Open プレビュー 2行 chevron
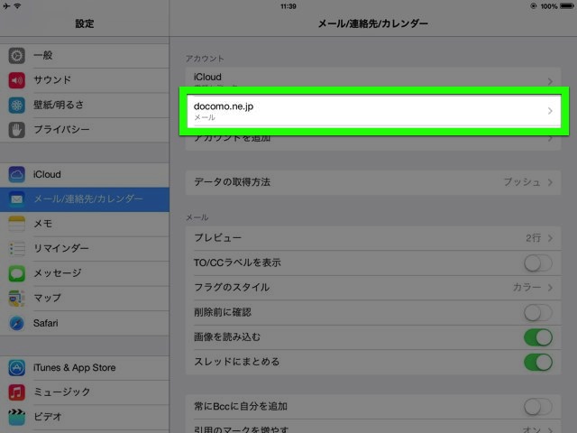The height and width of the screenshot is (433, 577). tap(550, 238)
